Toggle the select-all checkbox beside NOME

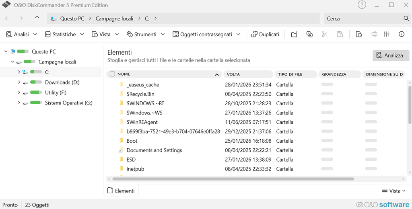pyautogui.click(x=112, y=74)
